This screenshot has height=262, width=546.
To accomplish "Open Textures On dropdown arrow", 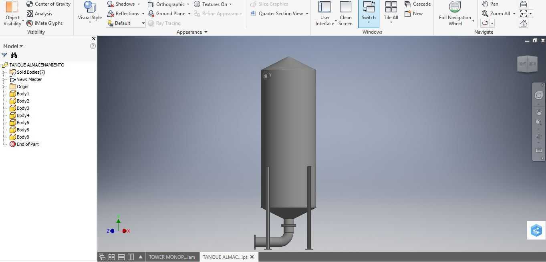I will click(230, 4).
